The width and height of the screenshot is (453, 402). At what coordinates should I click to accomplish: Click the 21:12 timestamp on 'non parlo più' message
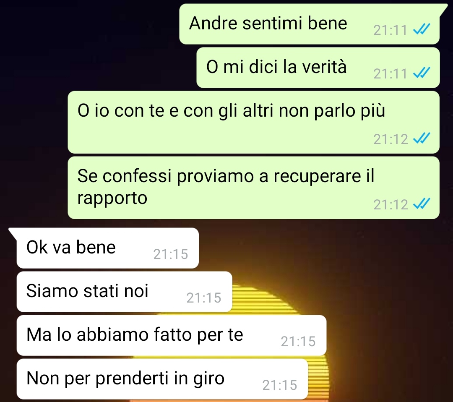(391, 139)
